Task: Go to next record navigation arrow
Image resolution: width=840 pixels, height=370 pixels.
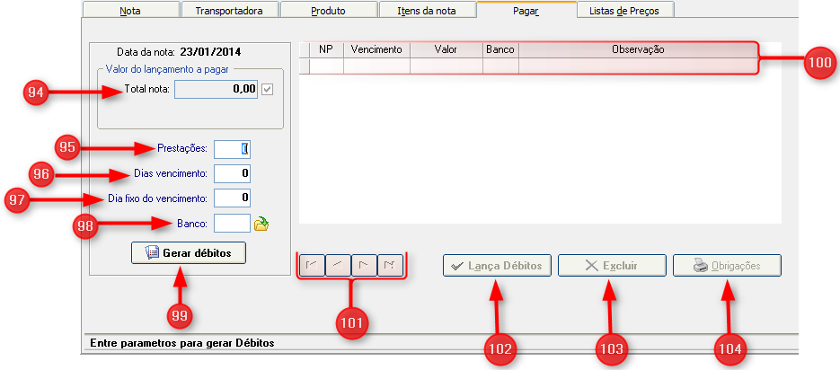Action: pyautogui.click(x=364, y=265)
